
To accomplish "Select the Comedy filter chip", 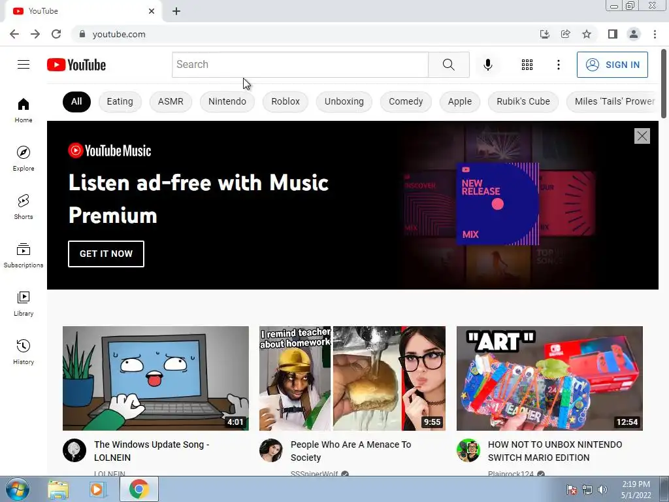I will 406,101.
